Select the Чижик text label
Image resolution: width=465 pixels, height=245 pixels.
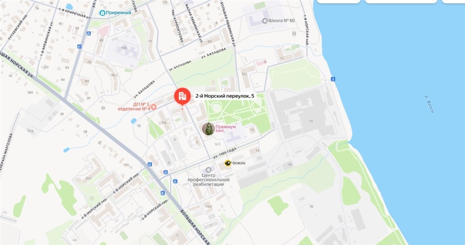coord(238,163)
